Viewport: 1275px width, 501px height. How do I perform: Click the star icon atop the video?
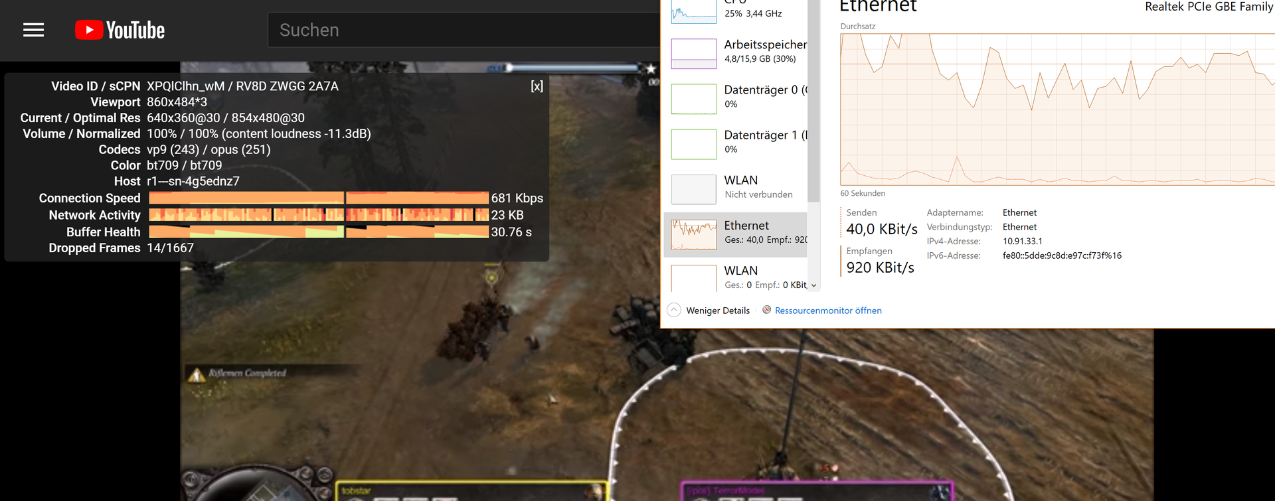[651, 68]
